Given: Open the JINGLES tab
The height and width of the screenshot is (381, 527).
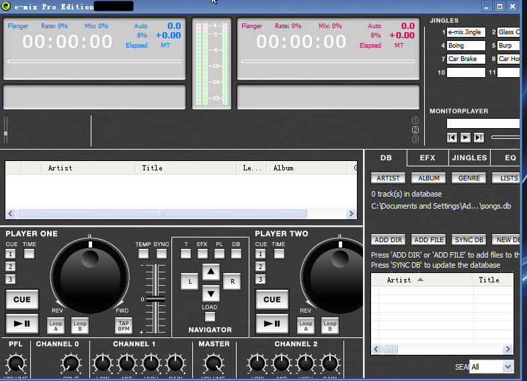Looking at the screenshot, I should click(469, 158).
